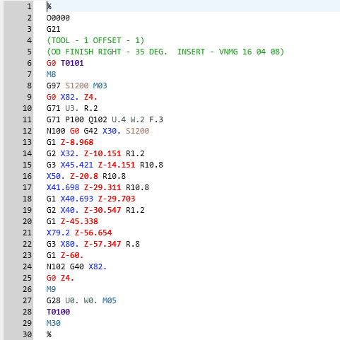
Task: Click the comment (TOOL - 1 OFFSET - 1)
Action: pyautogui.click(x=95, y=40)
